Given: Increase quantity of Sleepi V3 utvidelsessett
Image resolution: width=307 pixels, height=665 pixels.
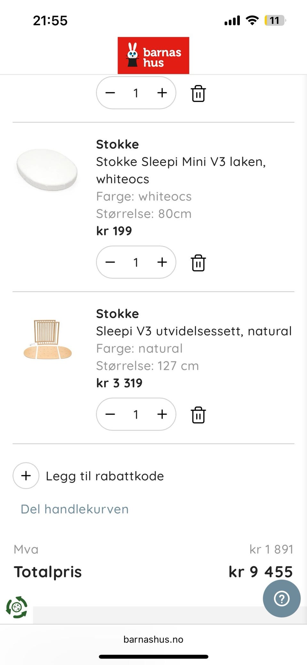Looking at the screenshot, I should [162, 414].
